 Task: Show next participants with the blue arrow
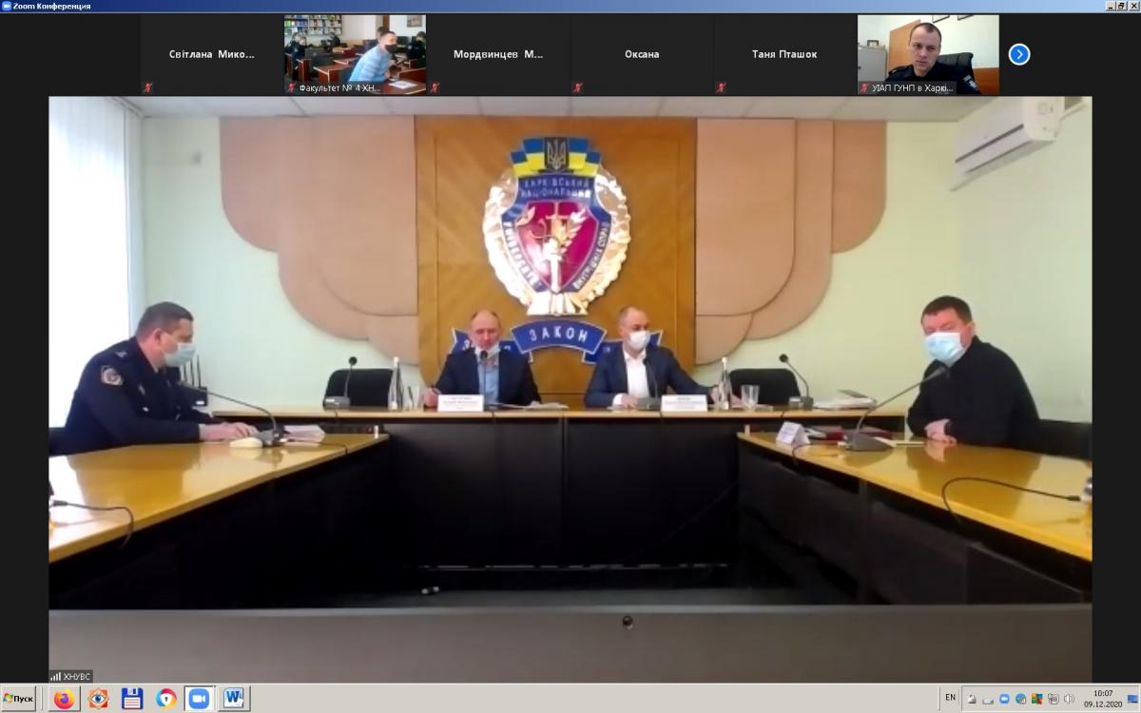click(x=1019, y=54)
